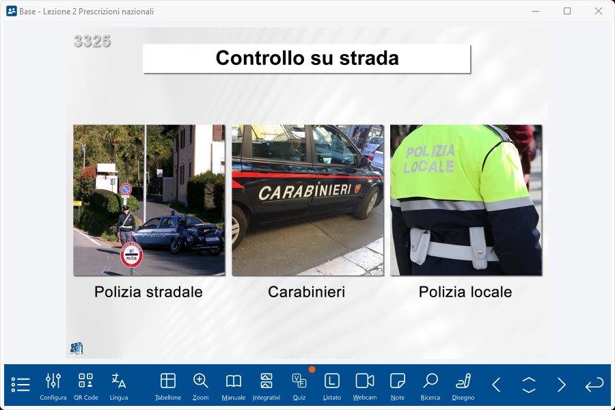Go to the next slide
The height and width of the screenshot is (410, 615).
coord(562,385)
